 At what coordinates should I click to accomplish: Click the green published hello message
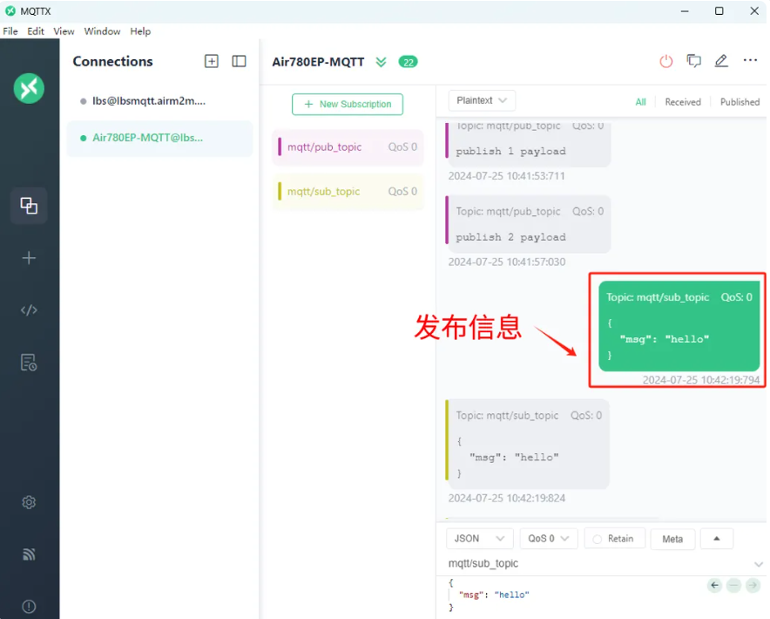click(x=679, y=326)
